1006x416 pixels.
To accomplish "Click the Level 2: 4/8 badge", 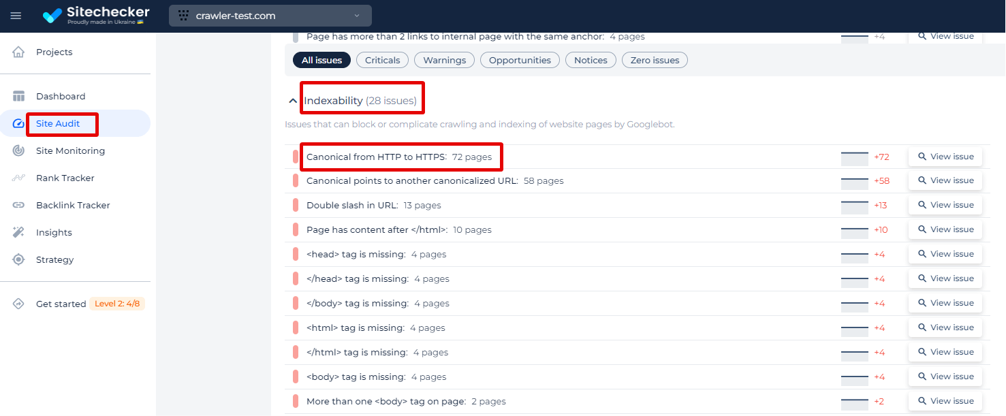I will click(117, 304).
